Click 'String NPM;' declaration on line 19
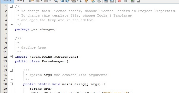The height and width of the screenshot is (93, 179). (x=41, y=89)
